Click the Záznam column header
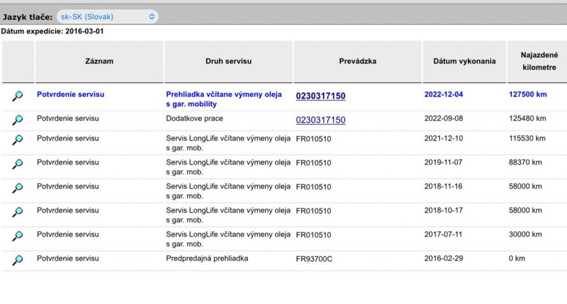 point(100,61)
